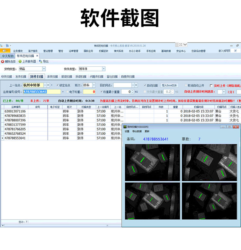241x250 pixels.
Task: Uncheck the 锁定站点 checkbox
Action: pyautogui.click(x=58, y=85)
